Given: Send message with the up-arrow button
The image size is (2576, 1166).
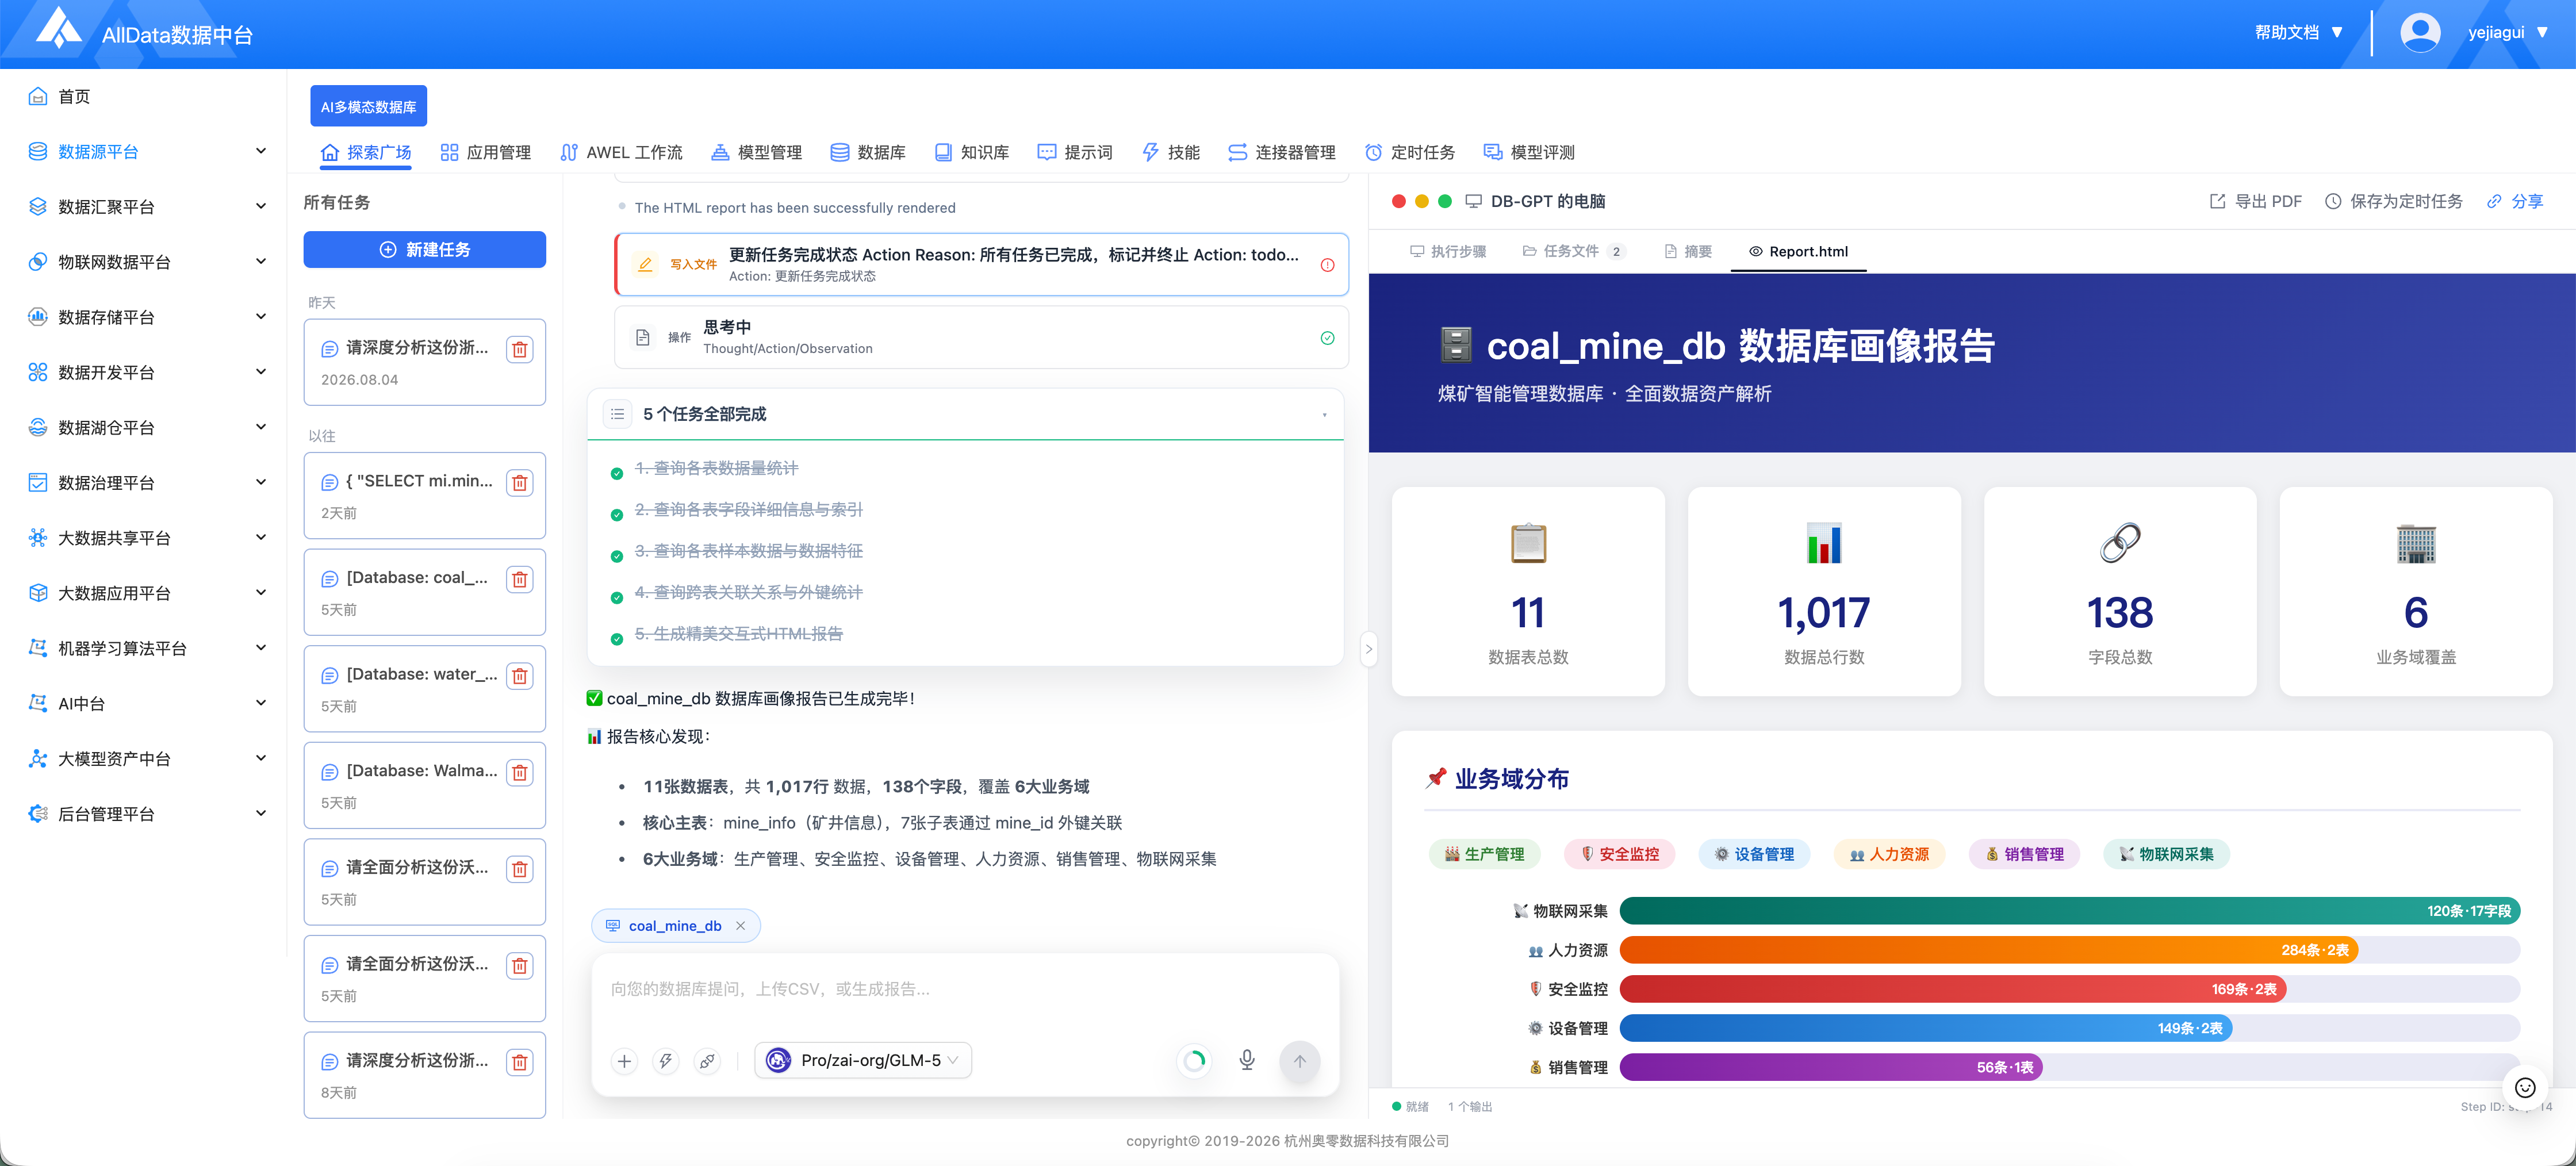Looking at the screenshot, I should (1299, 1060).
